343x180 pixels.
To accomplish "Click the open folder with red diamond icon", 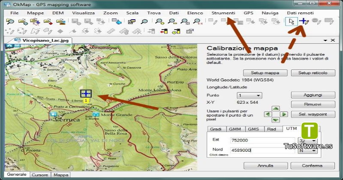I will [x=48, y=21].
